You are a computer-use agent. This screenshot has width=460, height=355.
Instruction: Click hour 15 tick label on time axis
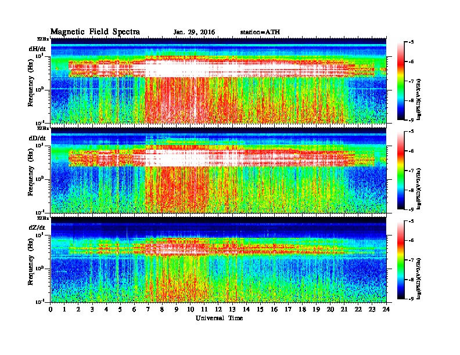[x=260, y=309]
